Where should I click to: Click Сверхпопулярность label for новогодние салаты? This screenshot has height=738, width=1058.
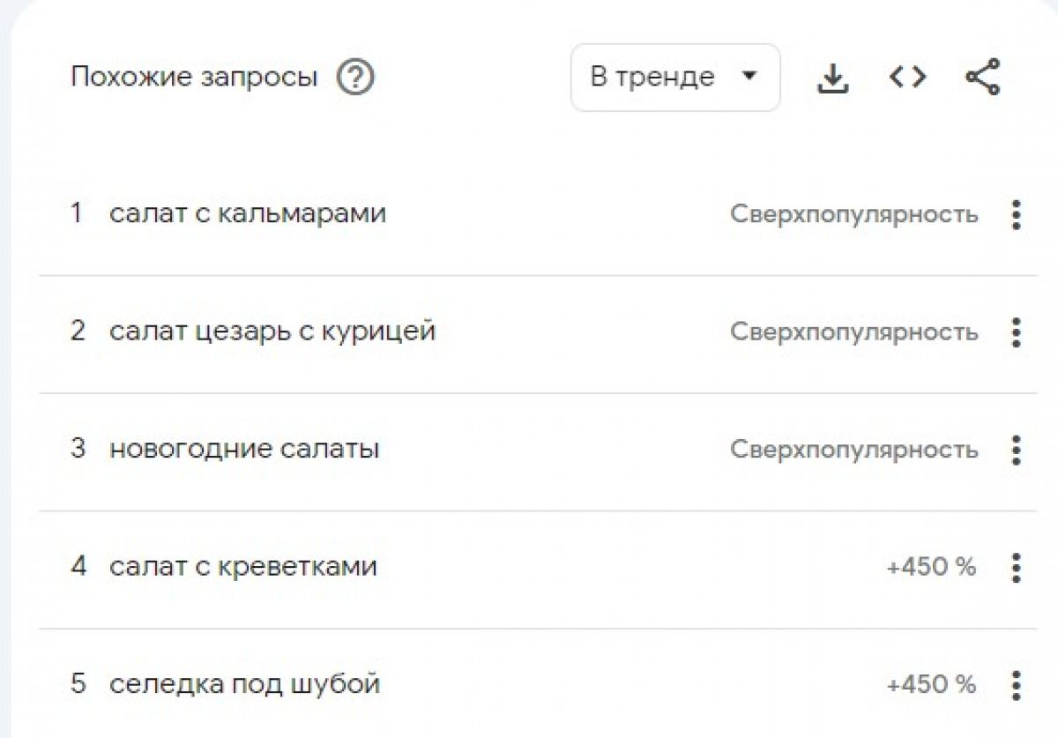point(853,450)
